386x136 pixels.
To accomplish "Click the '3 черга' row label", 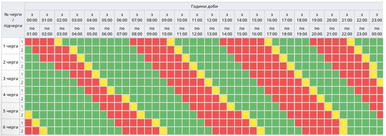I will 10,78.
